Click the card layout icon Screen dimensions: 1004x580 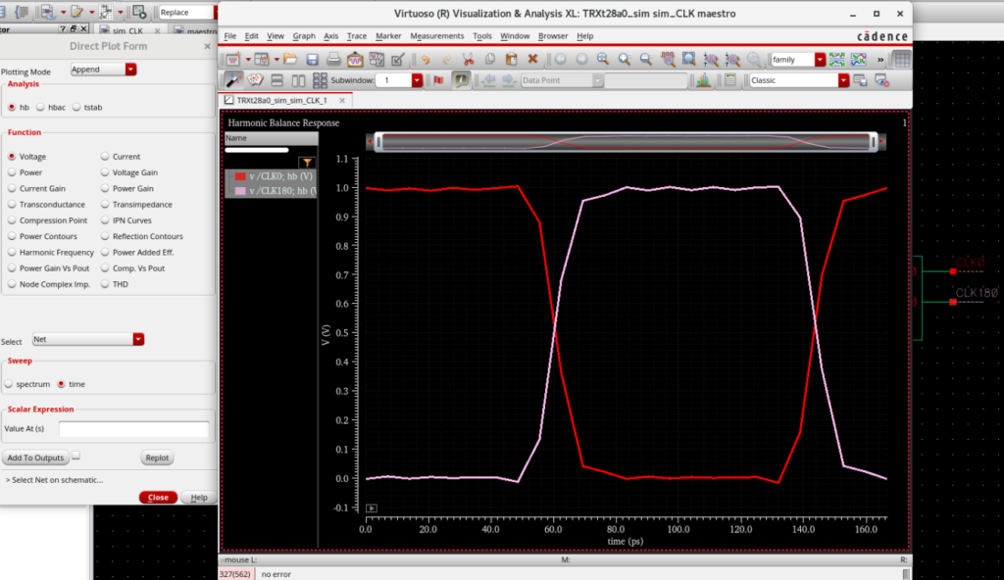click(x=256, y=80)
